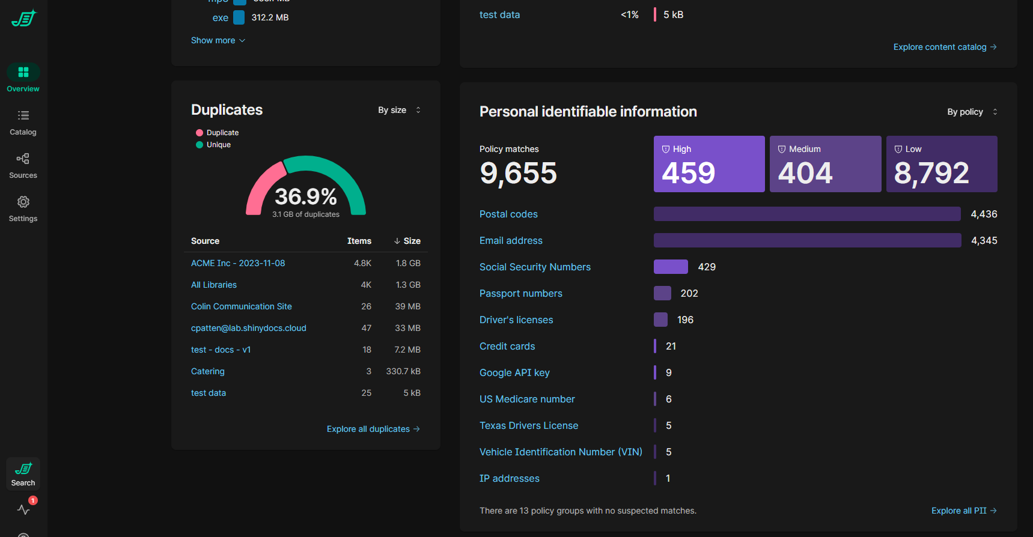This screenshot has height=537, width=1033.
Task: Open the Settings gear icon
Action: coord(23,202)
